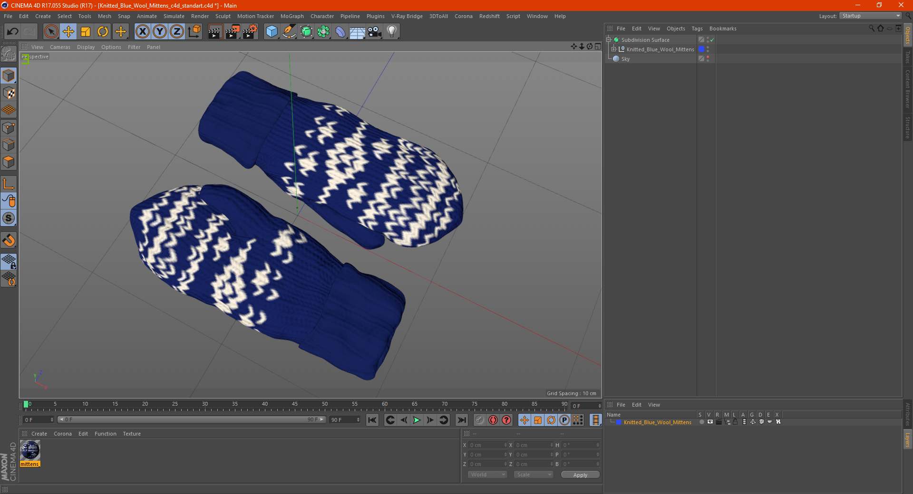Toggle the Y axis lock
The width and height of the screenshot is (913, 494).
point(160,32)
